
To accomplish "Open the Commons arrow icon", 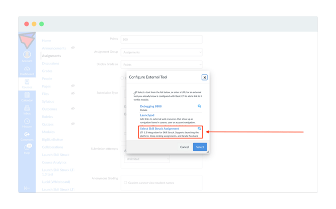I will point(27,134).
